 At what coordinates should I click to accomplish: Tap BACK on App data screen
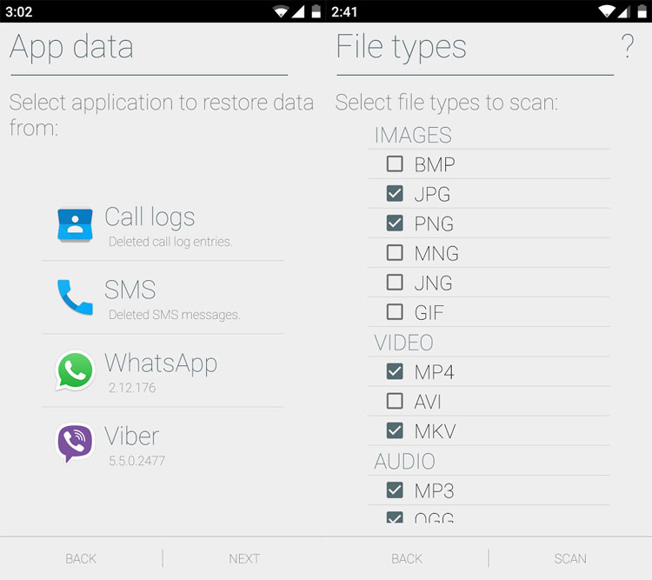pyautogui.click(x=81, y=558)
